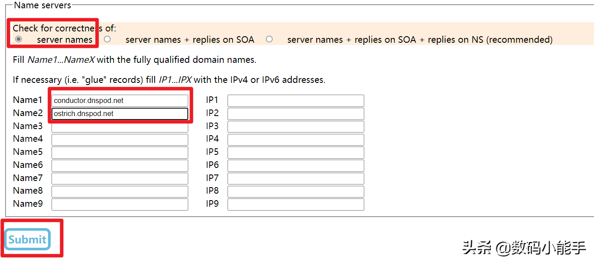
Task: Click the Name2 field containing ostrich.dnspod.net
Action: coord(120,114)
